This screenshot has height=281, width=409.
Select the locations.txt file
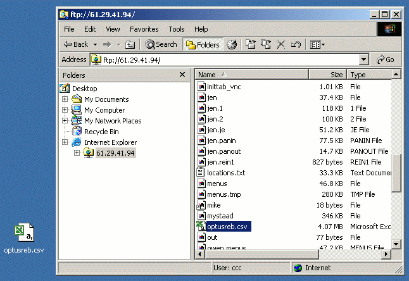225,173
